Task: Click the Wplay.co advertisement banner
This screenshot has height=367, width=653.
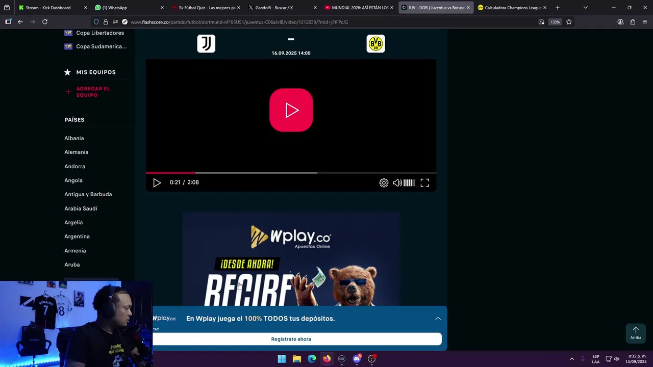Action: (x=291, y=259)
